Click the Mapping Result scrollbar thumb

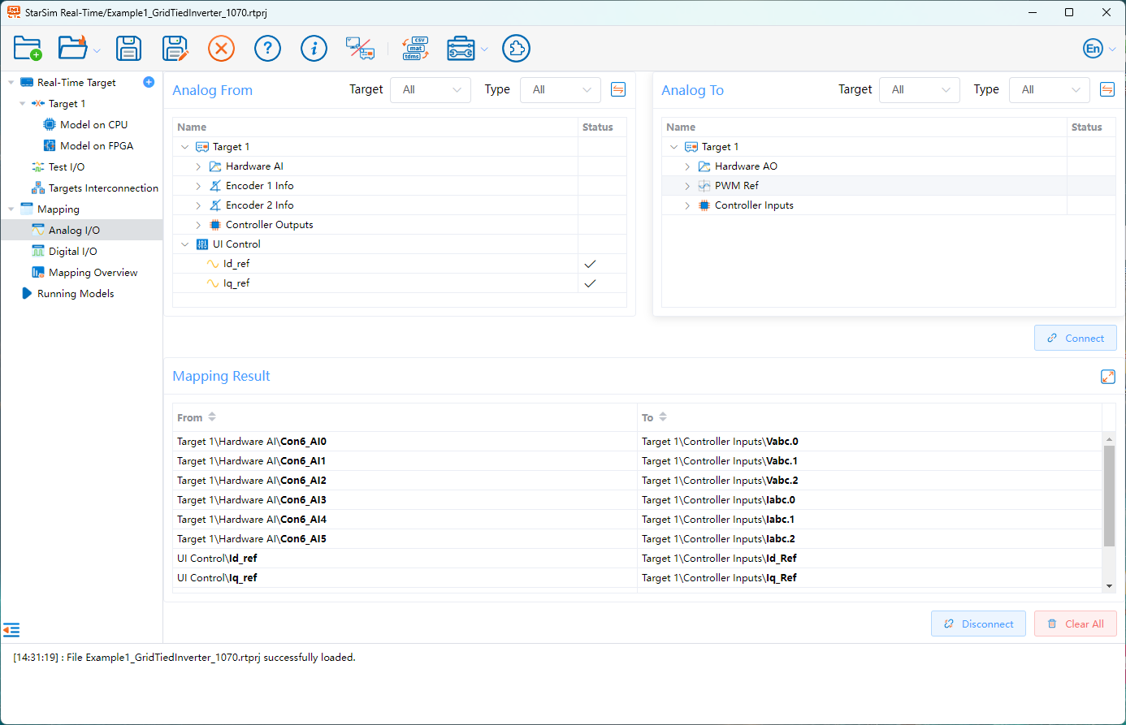click(x=1109, y=496)
